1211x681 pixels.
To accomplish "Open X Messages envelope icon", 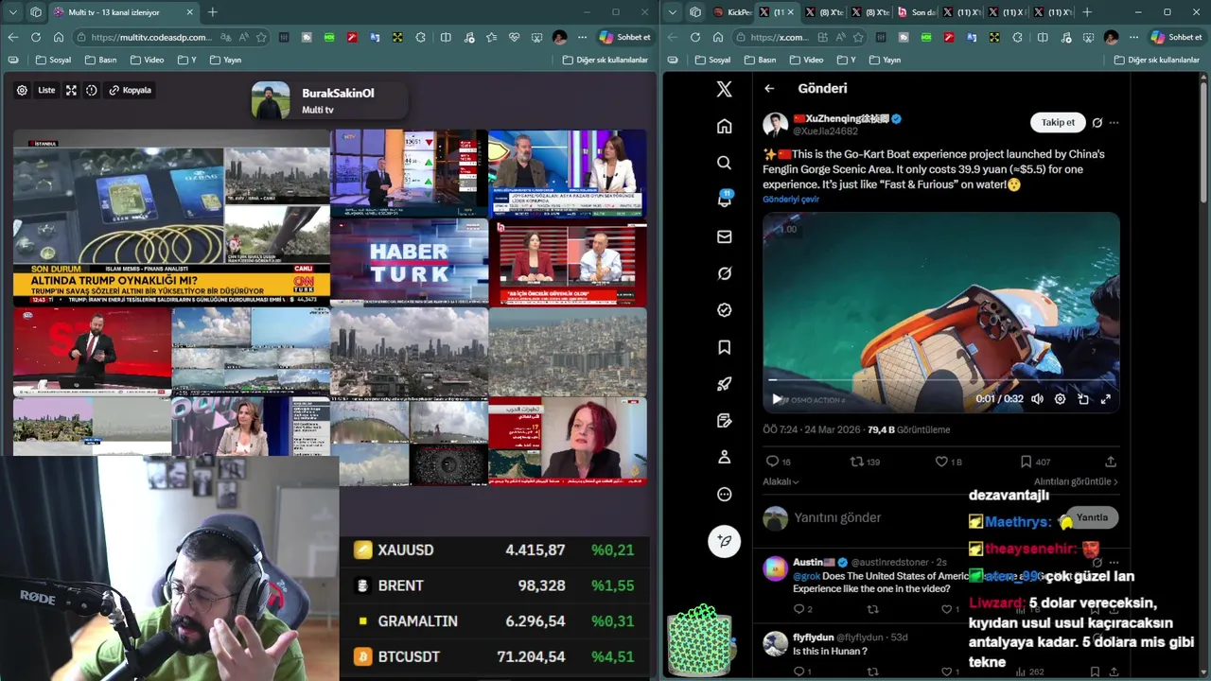I will [724, 236].
